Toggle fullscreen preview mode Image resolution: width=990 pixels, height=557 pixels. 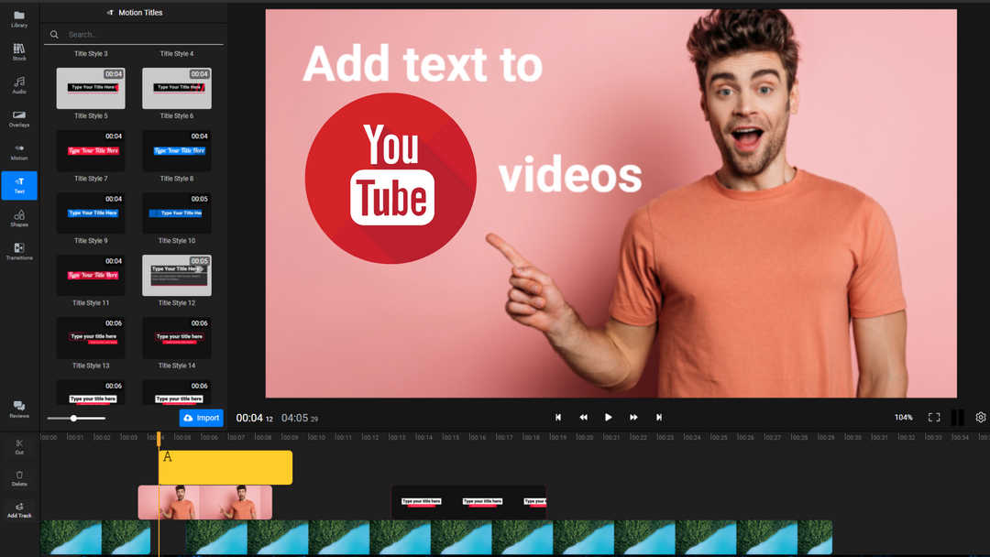coord(934,417)
